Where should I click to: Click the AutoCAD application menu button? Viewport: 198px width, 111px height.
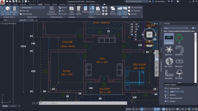2,2
